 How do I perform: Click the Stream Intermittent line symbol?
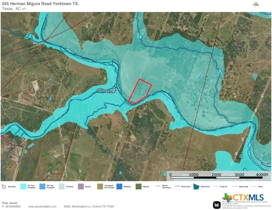pyautogui.click(x=158, y=186)
